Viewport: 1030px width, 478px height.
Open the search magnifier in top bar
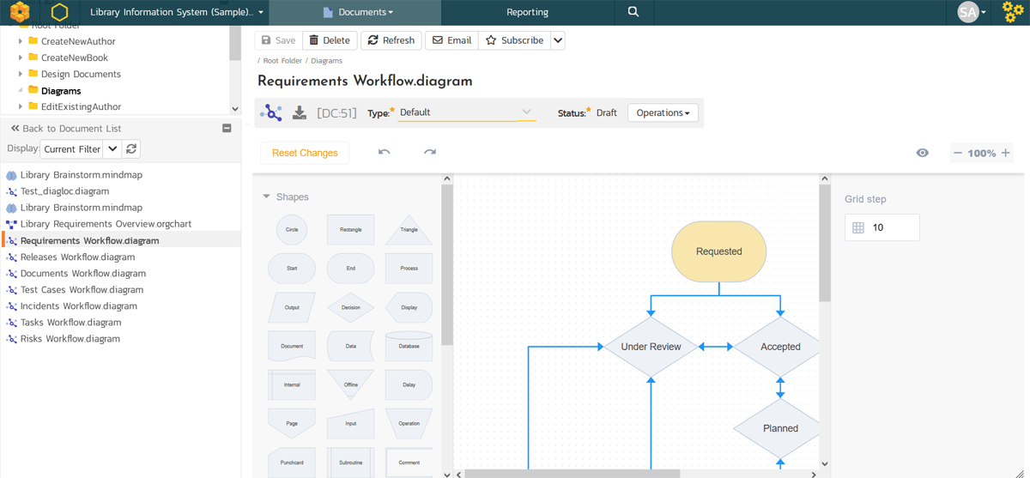(x=633, y=12)
